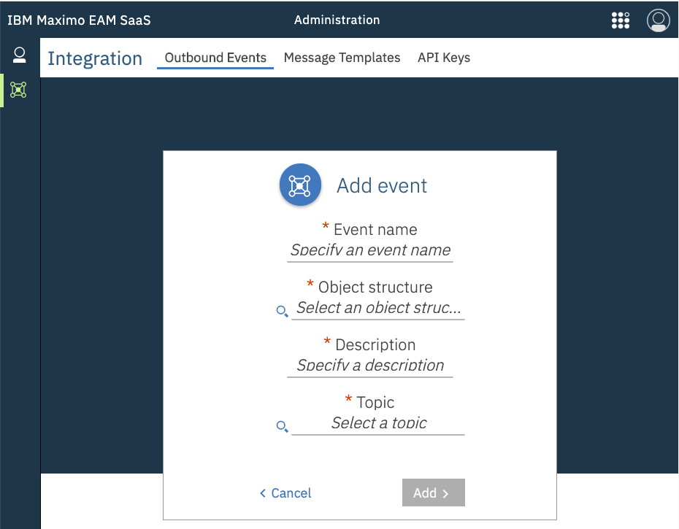Click the Select a topic field
This screenshot has width=679, height=529.
click(378, 423)
